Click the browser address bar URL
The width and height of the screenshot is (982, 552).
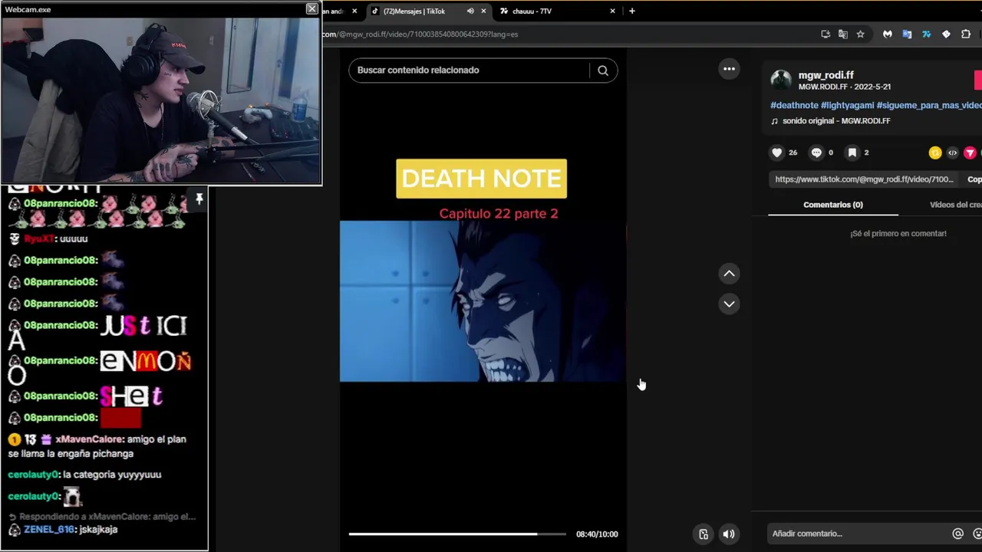click(x=420, y=34)
